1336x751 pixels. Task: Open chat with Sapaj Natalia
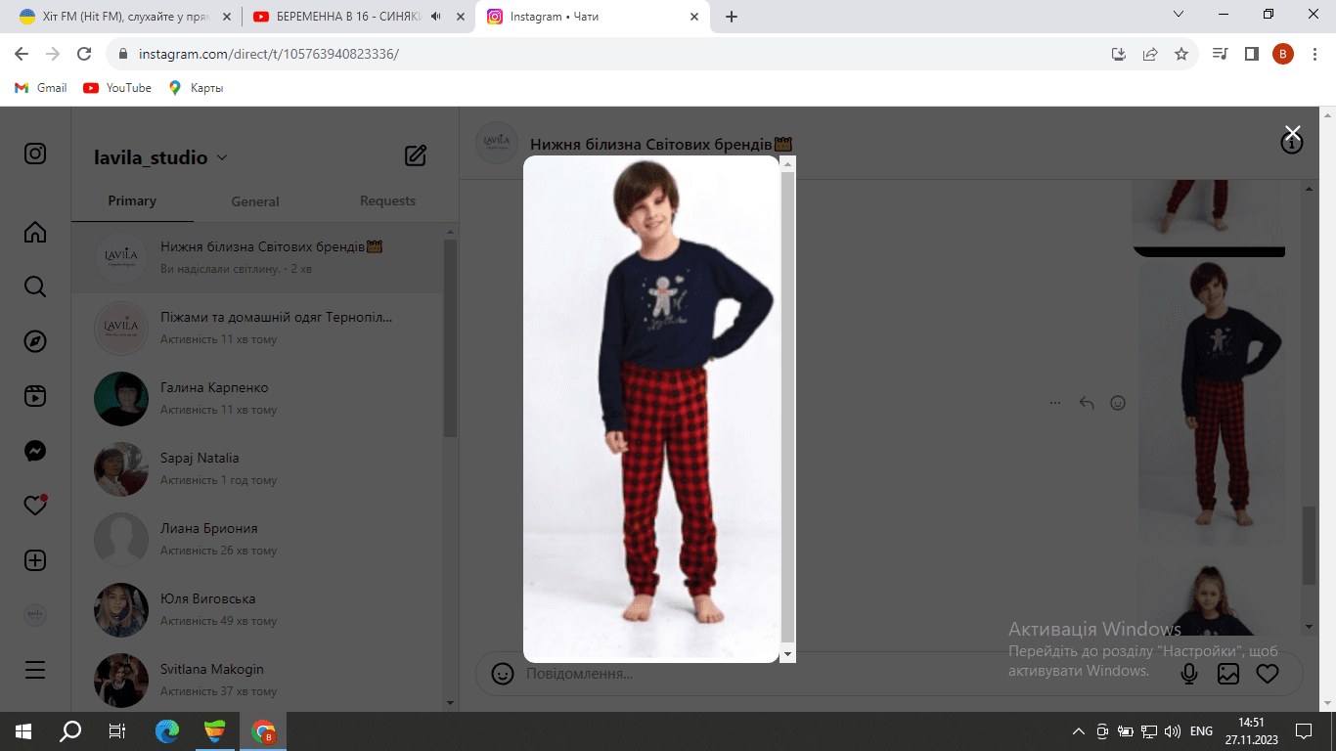[258, 468]
